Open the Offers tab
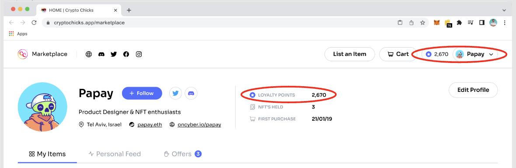 click(183, 154)
